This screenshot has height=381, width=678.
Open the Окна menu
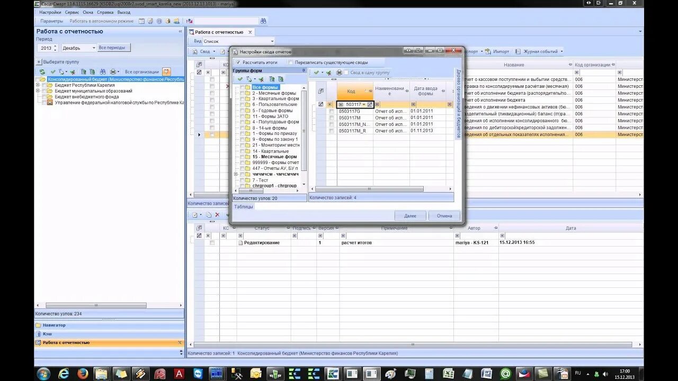tap(88, 12)
